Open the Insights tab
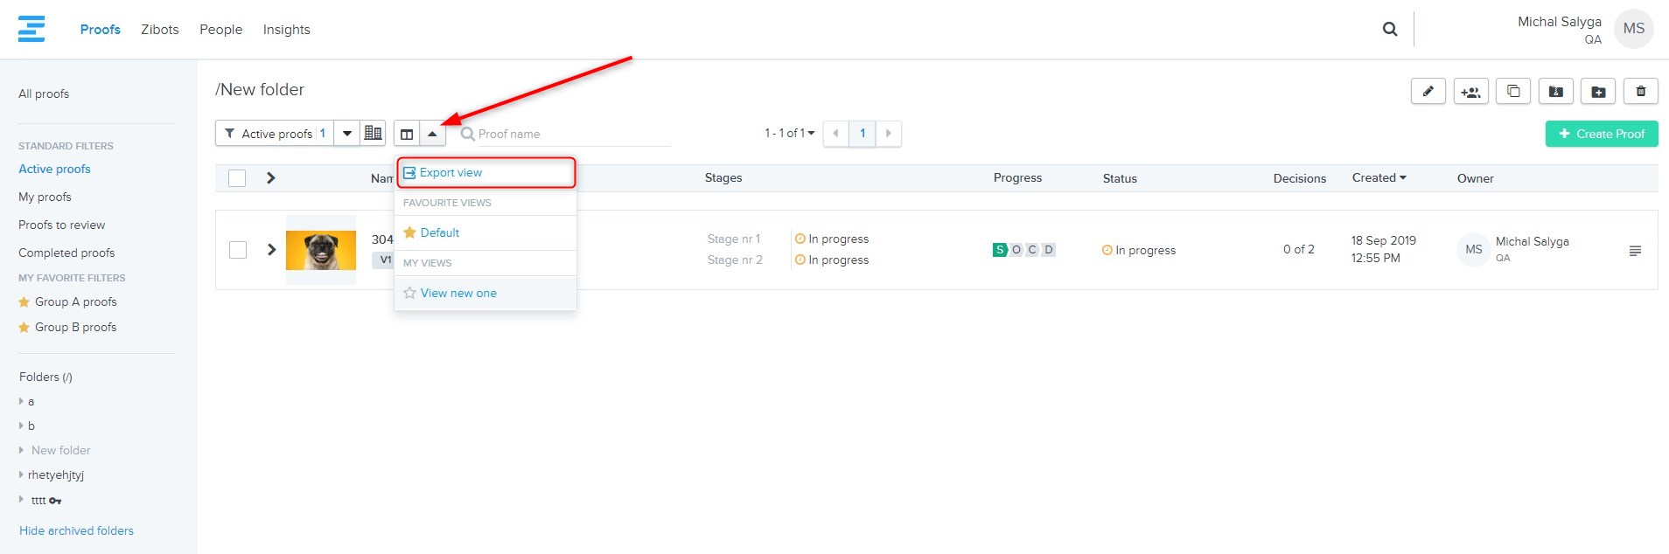The height and width of the screenshot is (554, 1669). 286,30
